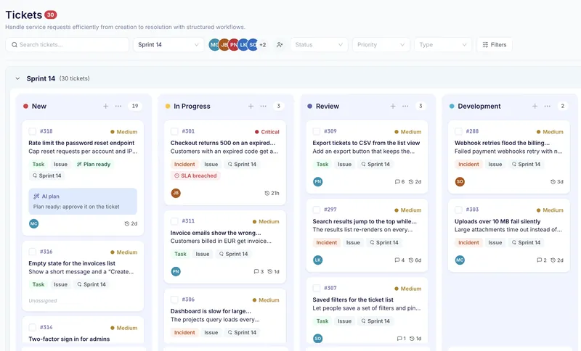Click SO assignee avatar on ticket #307
Screen dimensions: 581x351
point(318,339)
